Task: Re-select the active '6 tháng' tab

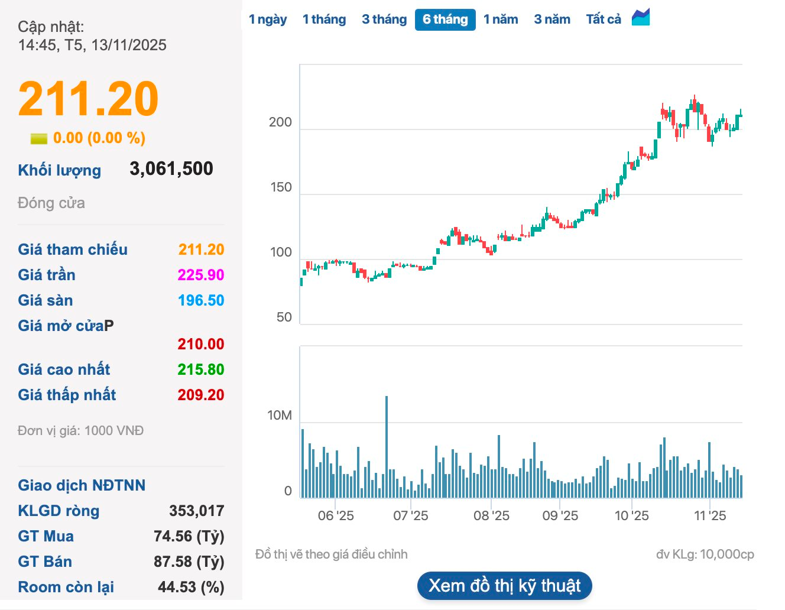Action: [445, 19]
